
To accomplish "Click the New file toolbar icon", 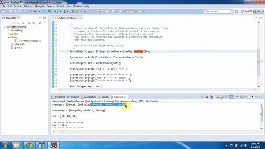I will (x=3, y=11).
